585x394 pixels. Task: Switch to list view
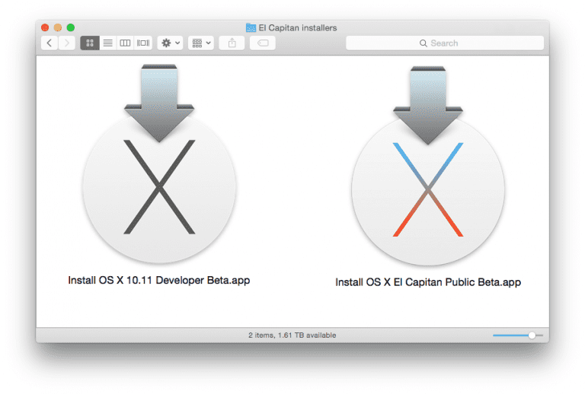pos(108,43)
